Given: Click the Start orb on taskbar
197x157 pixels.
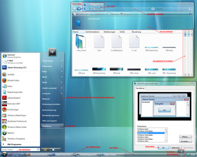Looking at the screenshot, I should [x=4, y=154].
